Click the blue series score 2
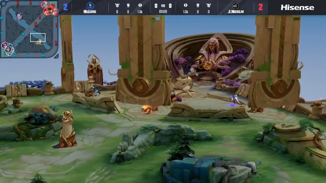This screenshot has height=183, width=326. coord(65,7)
